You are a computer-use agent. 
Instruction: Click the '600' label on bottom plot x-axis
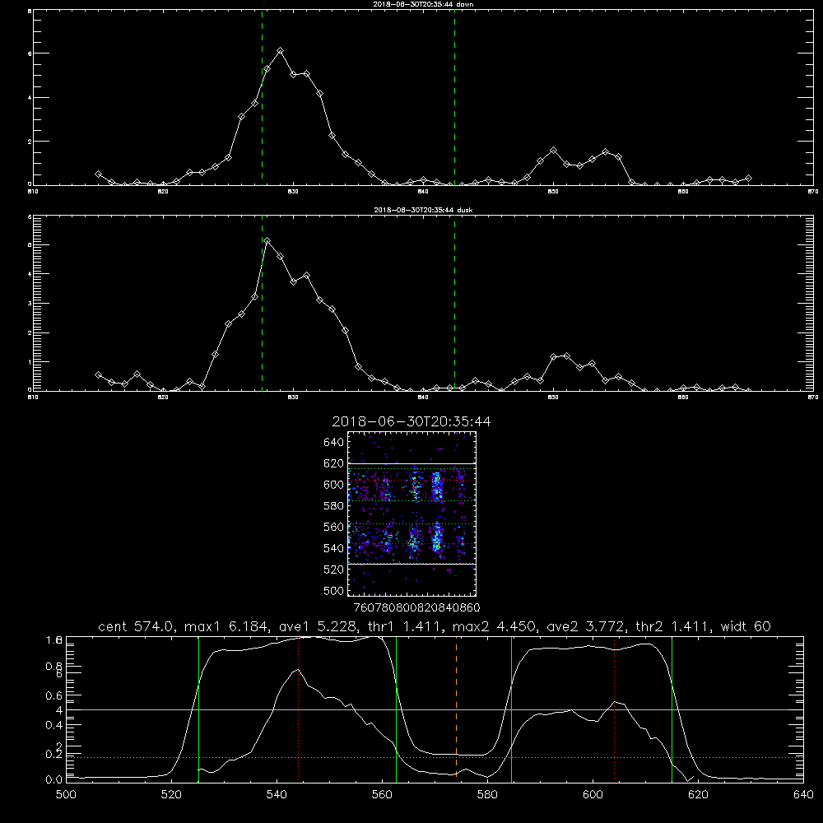click(x=593, y=795)
